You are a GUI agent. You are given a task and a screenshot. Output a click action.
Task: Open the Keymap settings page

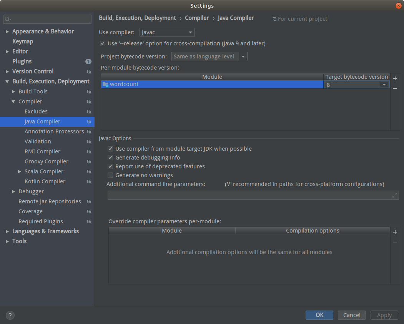(x=23, y=42)
